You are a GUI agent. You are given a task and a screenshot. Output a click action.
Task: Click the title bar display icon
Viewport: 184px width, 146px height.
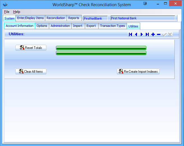click(x=145, y=4)
